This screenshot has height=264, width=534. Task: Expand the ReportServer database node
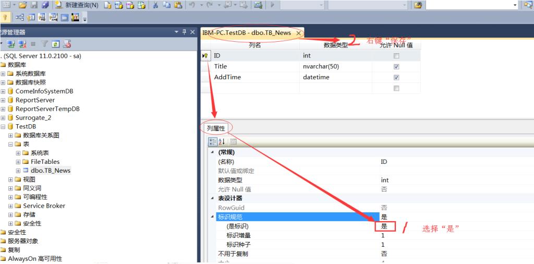click(3, 100)
